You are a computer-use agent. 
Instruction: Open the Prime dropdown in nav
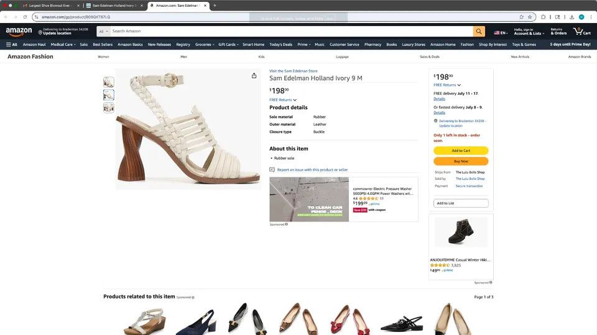304,45
